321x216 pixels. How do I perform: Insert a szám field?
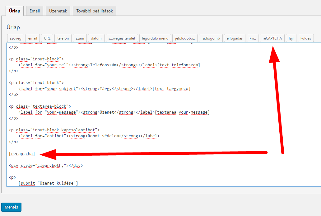80,38
